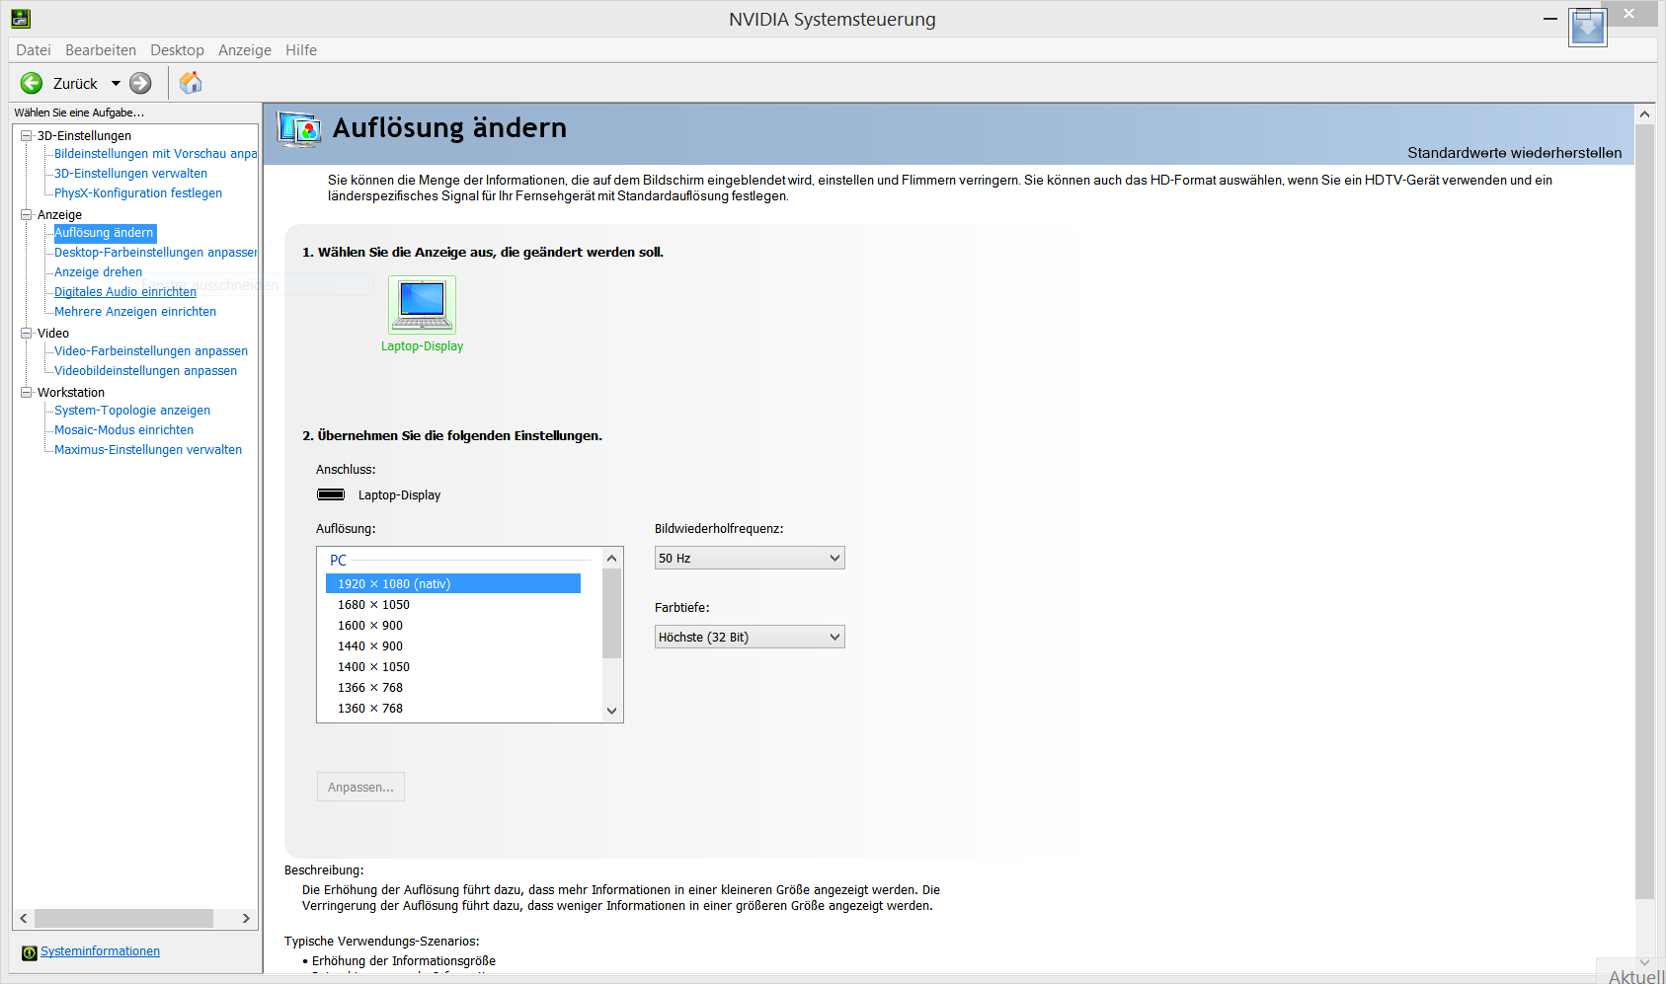Viewport: 1666px width, 984px height.
Task: Open Mehrere Anzeigen einrichten
Action: coord(135,312)
